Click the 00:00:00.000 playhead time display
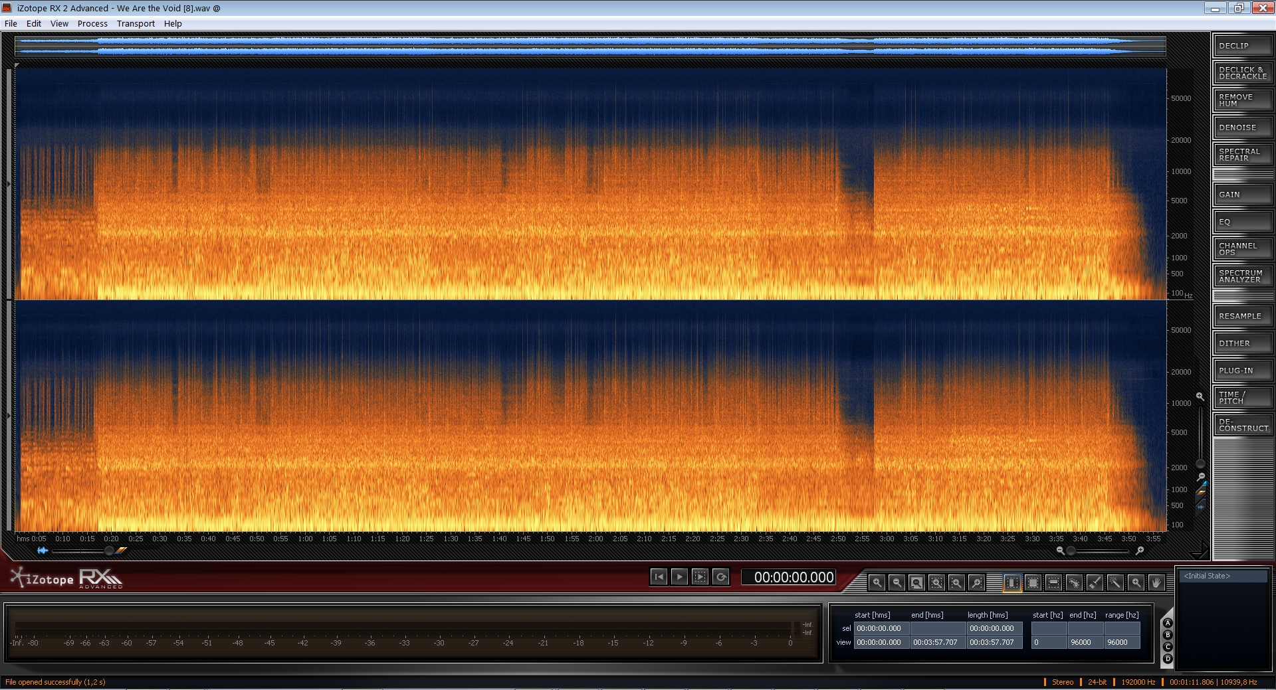This screenshot has width=1276, height=690. [x=789, y=577]
